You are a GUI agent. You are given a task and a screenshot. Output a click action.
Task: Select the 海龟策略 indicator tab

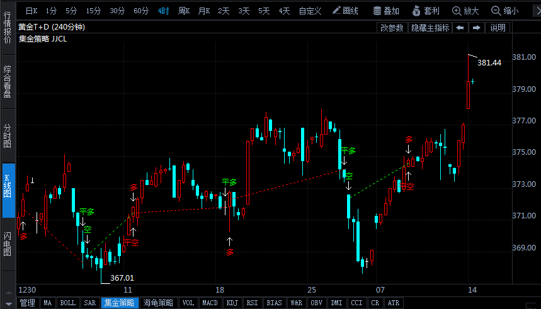[x=158, y=303]
